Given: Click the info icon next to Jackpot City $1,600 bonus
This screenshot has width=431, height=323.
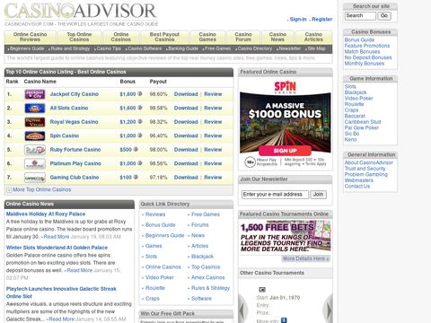Looking at the screenshot, I should click(x=140, y=93).
